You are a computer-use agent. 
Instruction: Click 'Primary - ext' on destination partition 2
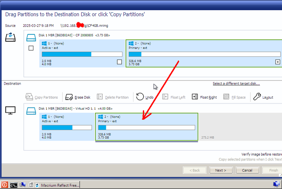[x=108, y=121]
